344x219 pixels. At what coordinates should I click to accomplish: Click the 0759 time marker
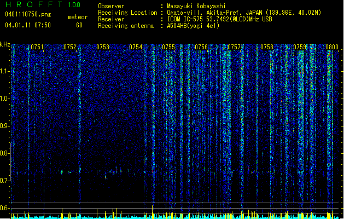click(x=300, y=47)
